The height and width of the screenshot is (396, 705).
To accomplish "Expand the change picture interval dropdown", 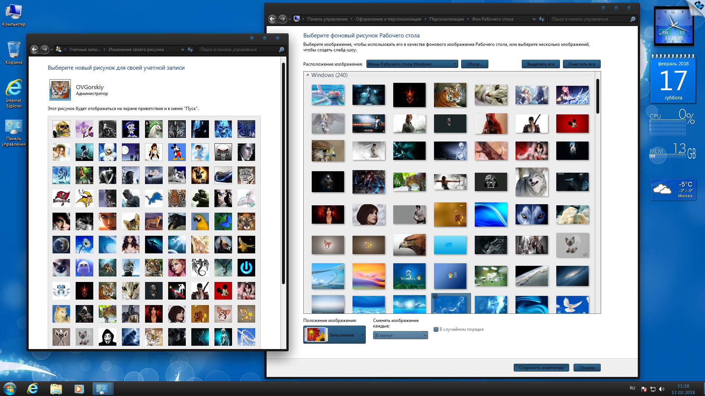I will (x=400, y=335).
